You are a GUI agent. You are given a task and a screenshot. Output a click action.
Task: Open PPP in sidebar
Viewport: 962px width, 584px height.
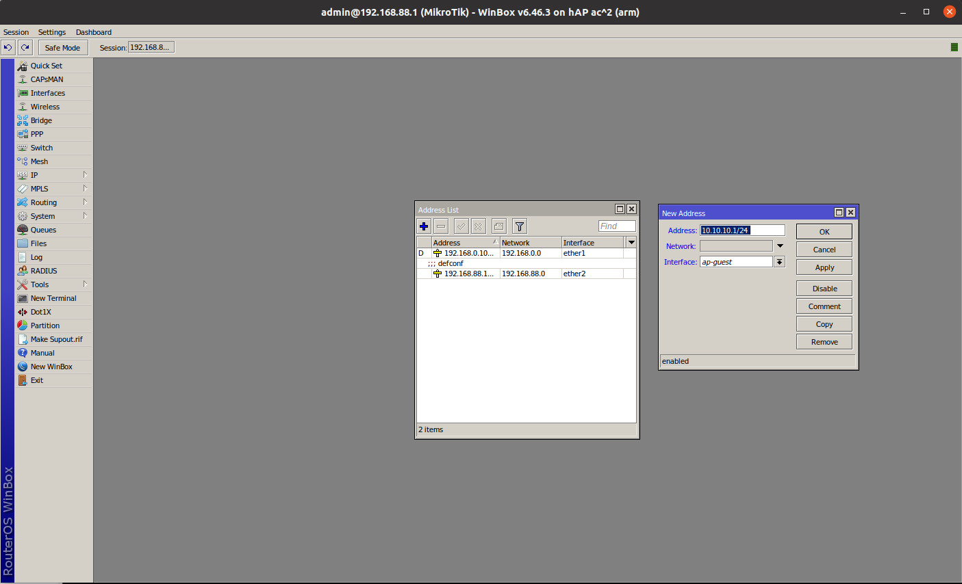pos(53,134)
